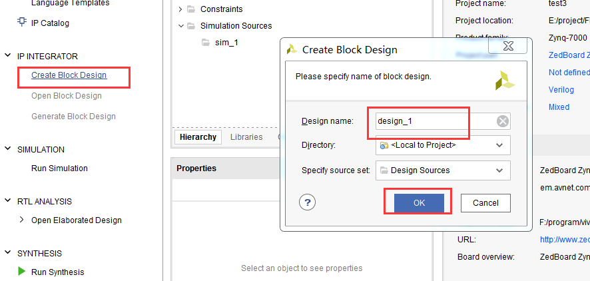Click the Design name text field
Image resolution: width=590 pixels, height=281 pixels.
pos(433,121)
